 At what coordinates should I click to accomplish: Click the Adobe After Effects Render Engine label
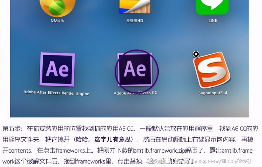pos(56,93)
